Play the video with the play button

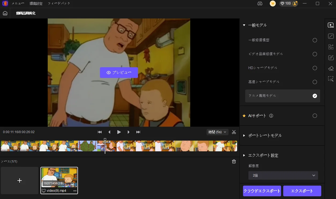click(x=119, y=132)
